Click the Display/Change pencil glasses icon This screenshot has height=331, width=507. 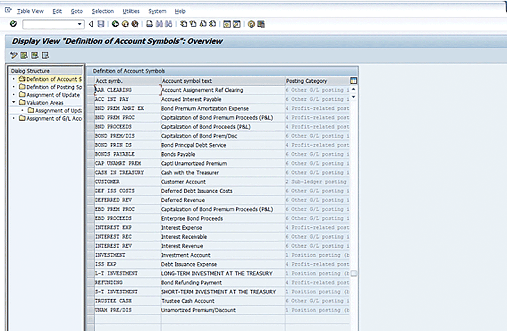(14, 55)
